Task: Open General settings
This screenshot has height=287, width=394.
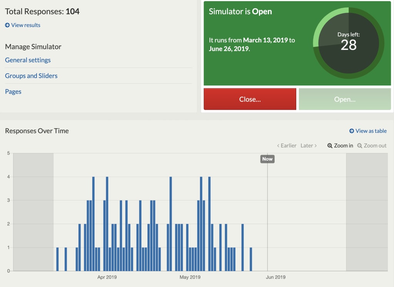Action: [x=28, y=60]
